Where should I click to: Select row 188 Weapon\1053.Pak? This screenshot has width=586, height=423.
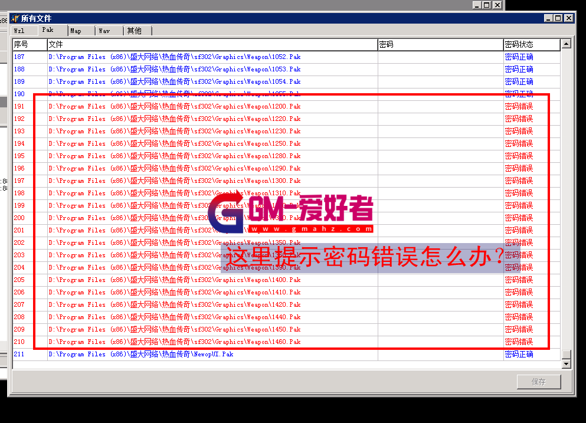(286, 69)
